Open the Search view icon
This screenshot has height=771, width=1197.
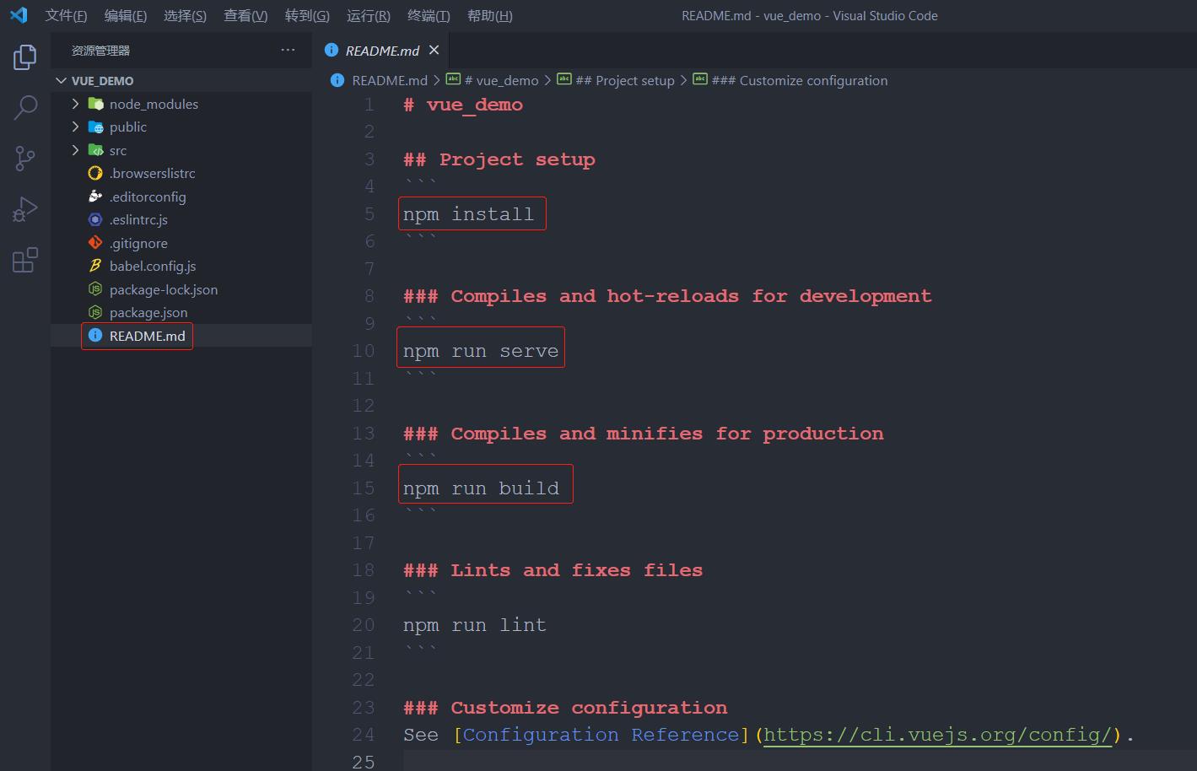tap(25, 108)
